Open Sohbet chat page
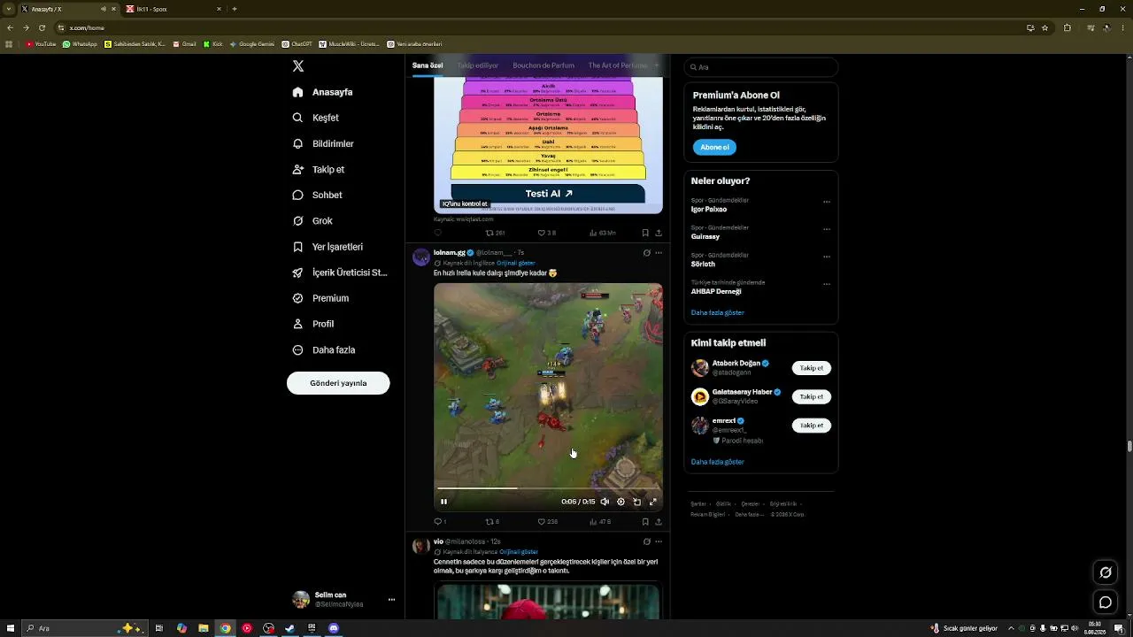This screenshot has height=637, width=1133. click(317, 195)
